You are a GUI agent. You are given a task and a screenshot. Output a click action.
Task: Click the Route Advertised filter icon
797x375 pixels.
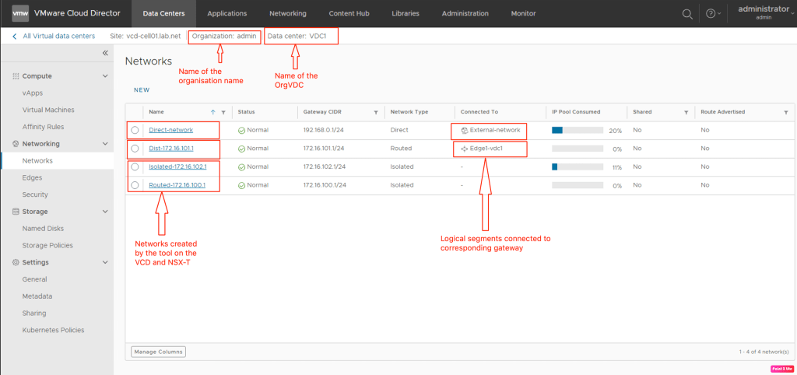pyautogui.click(x=785, y=112)
